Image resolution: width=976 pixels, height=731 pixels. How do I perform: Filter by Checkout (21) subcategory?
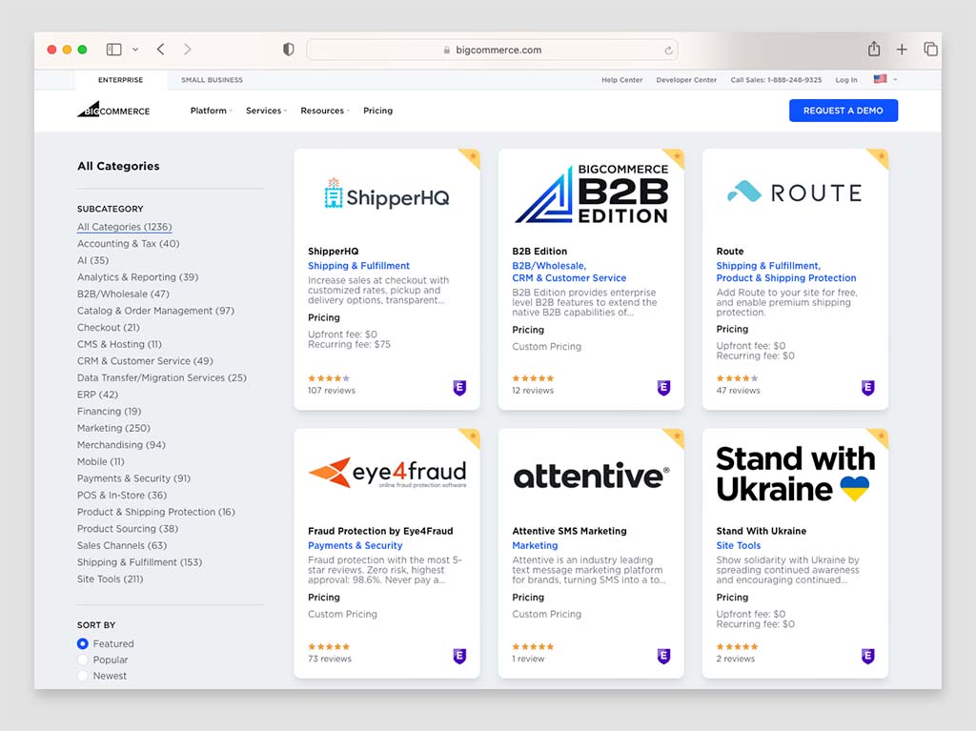[x=109, y=328]
